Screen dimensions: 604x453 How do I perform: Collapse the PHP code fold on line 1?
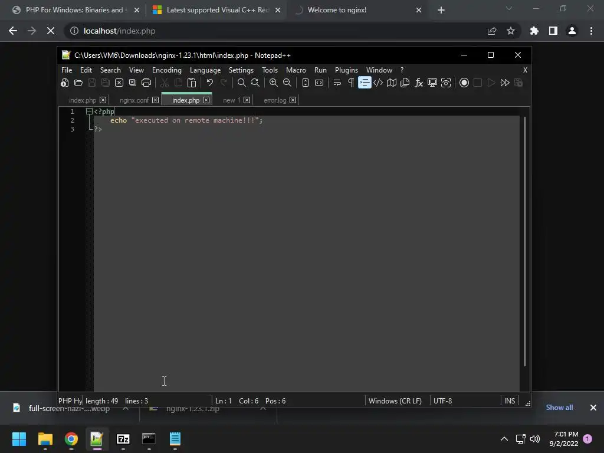click(89, 111)
